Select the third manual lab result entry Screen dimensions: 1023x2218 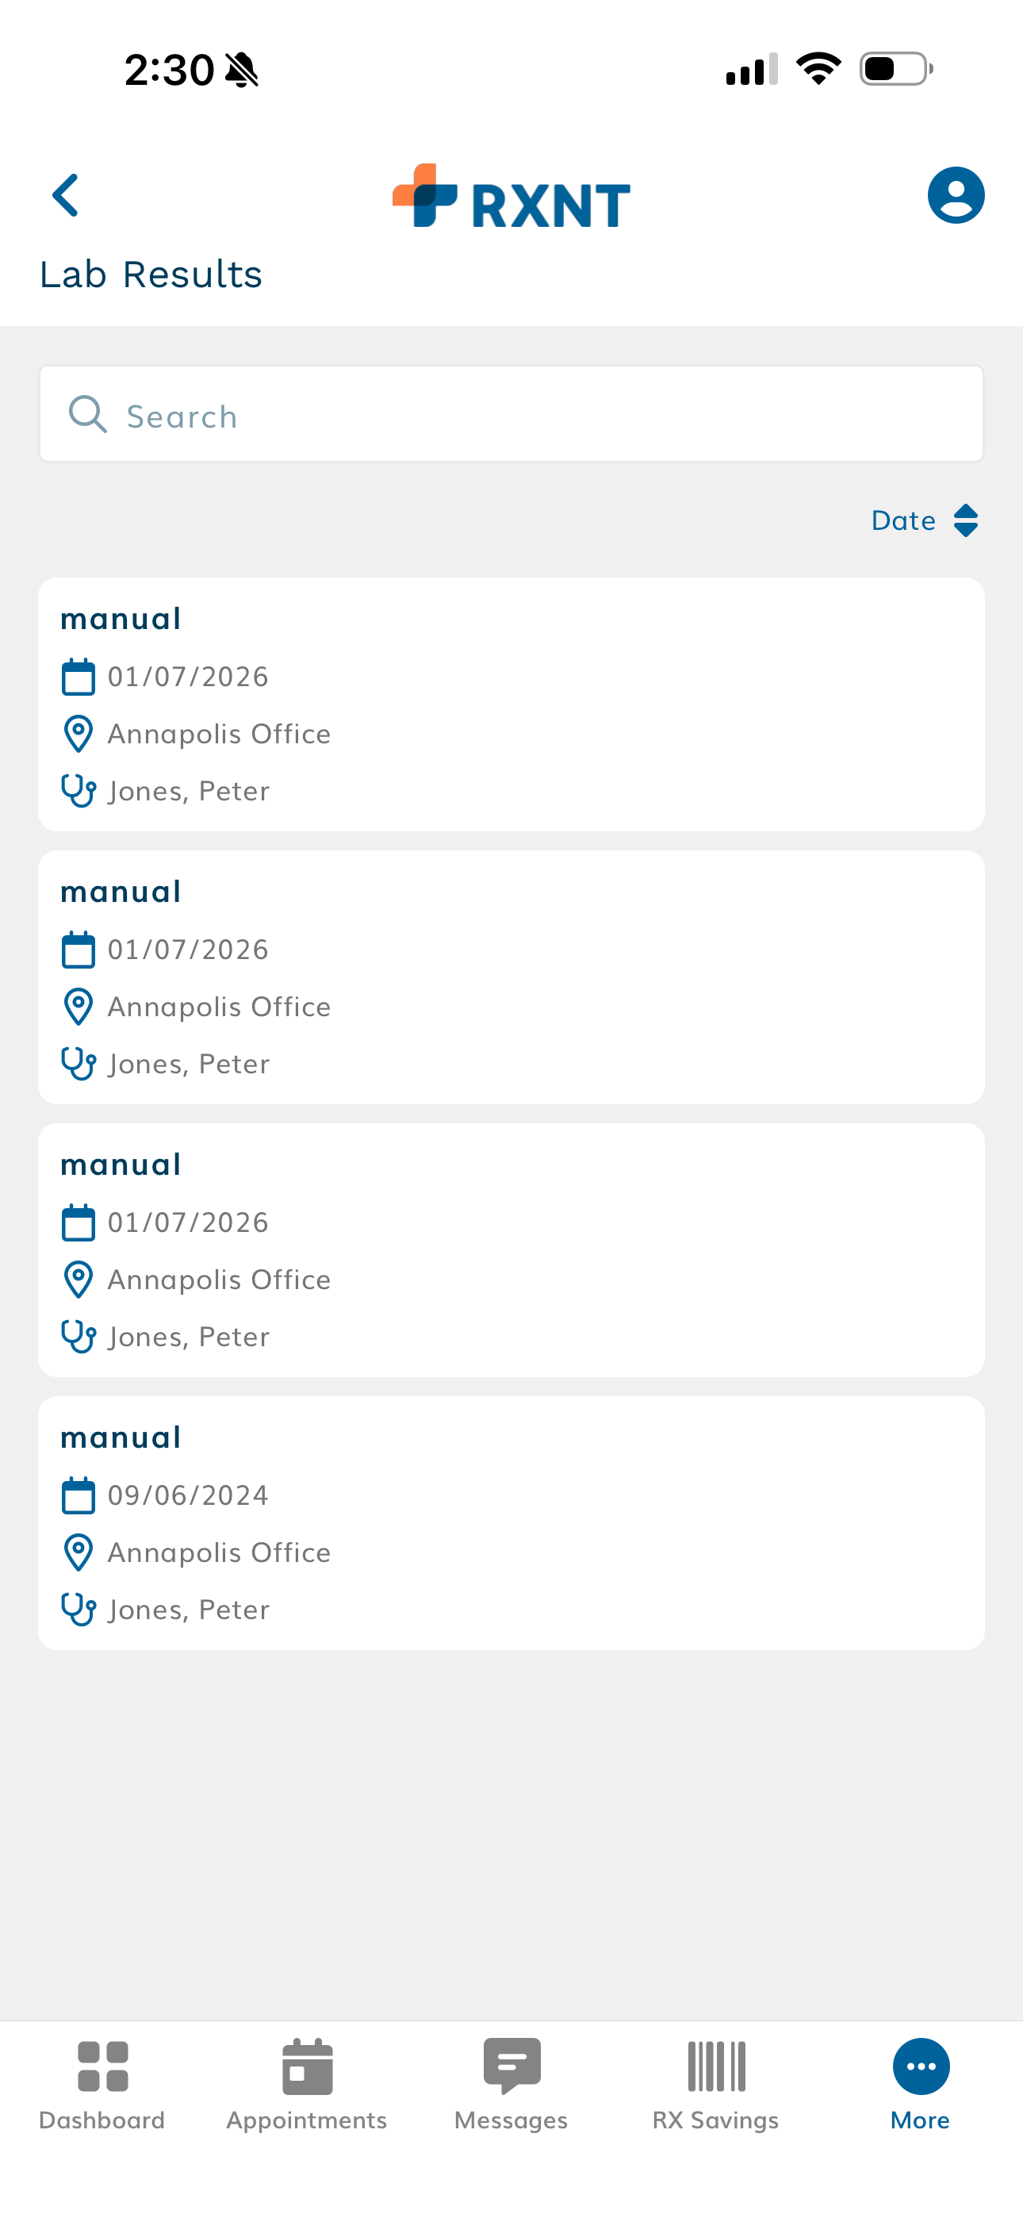[x=511, y=1249]
